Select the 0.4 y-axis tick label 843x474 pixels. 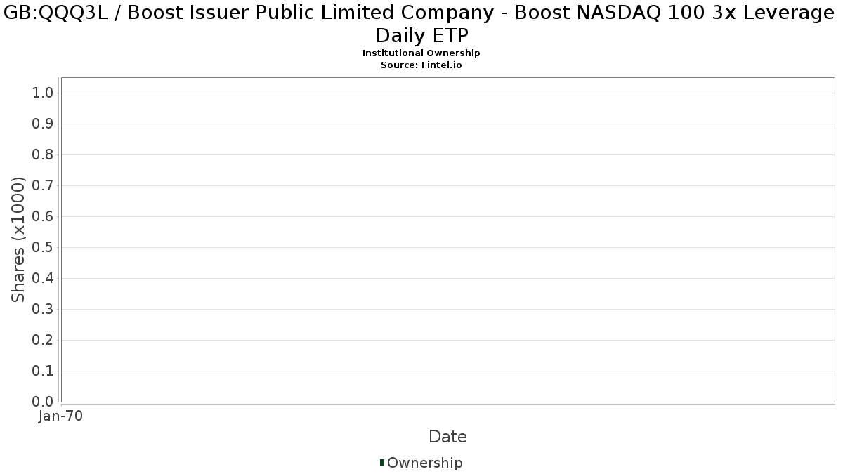pyautogui.click(x=43, y=279)
